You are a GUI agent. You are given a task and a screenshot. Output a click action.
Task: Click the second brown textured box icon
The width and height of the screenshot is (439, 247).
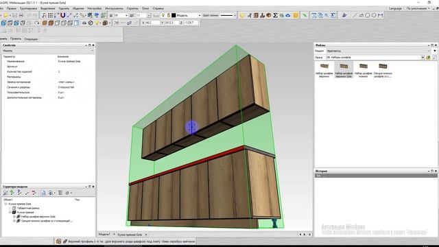tap(51, 23)
